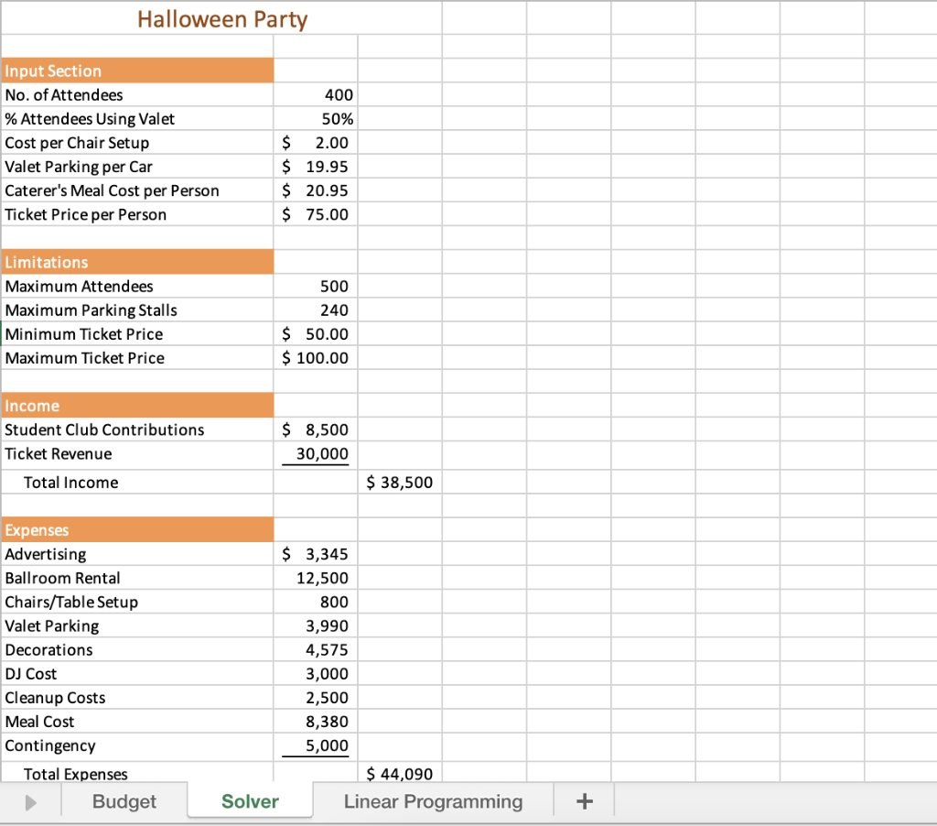Click the Input Section header cell
Image resolution: width=937 pixels, height=826 pixels.
pos(137,71)
